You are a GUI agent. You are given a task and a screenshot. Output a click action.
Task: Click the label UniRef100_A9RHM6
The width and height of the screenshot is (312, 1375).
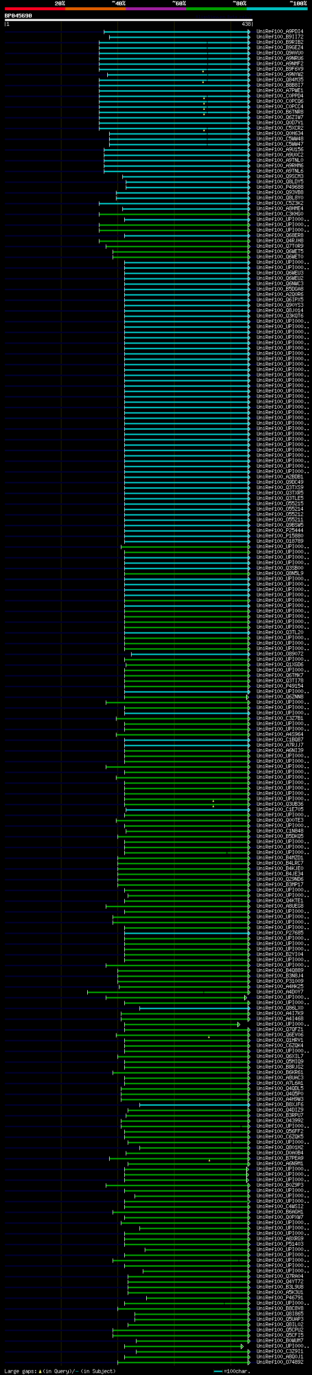pos(279,165)
